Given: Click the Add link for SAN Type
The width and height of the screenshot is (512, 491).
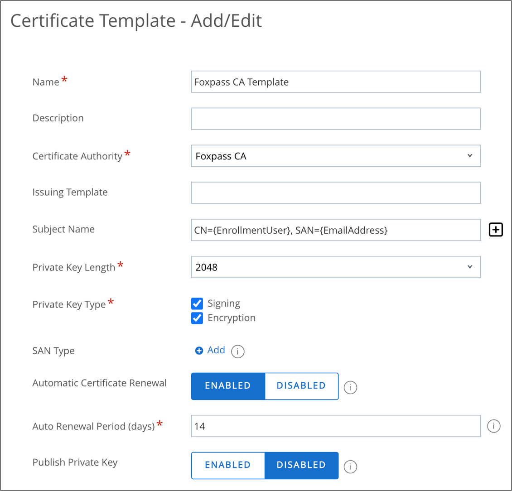Looking at the screenshot, I should point(216,350).
